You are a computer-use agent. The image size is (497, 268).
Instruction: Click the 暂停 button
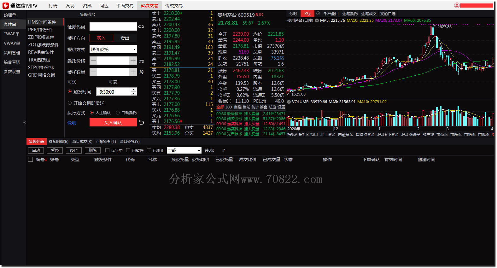[55, 150]
